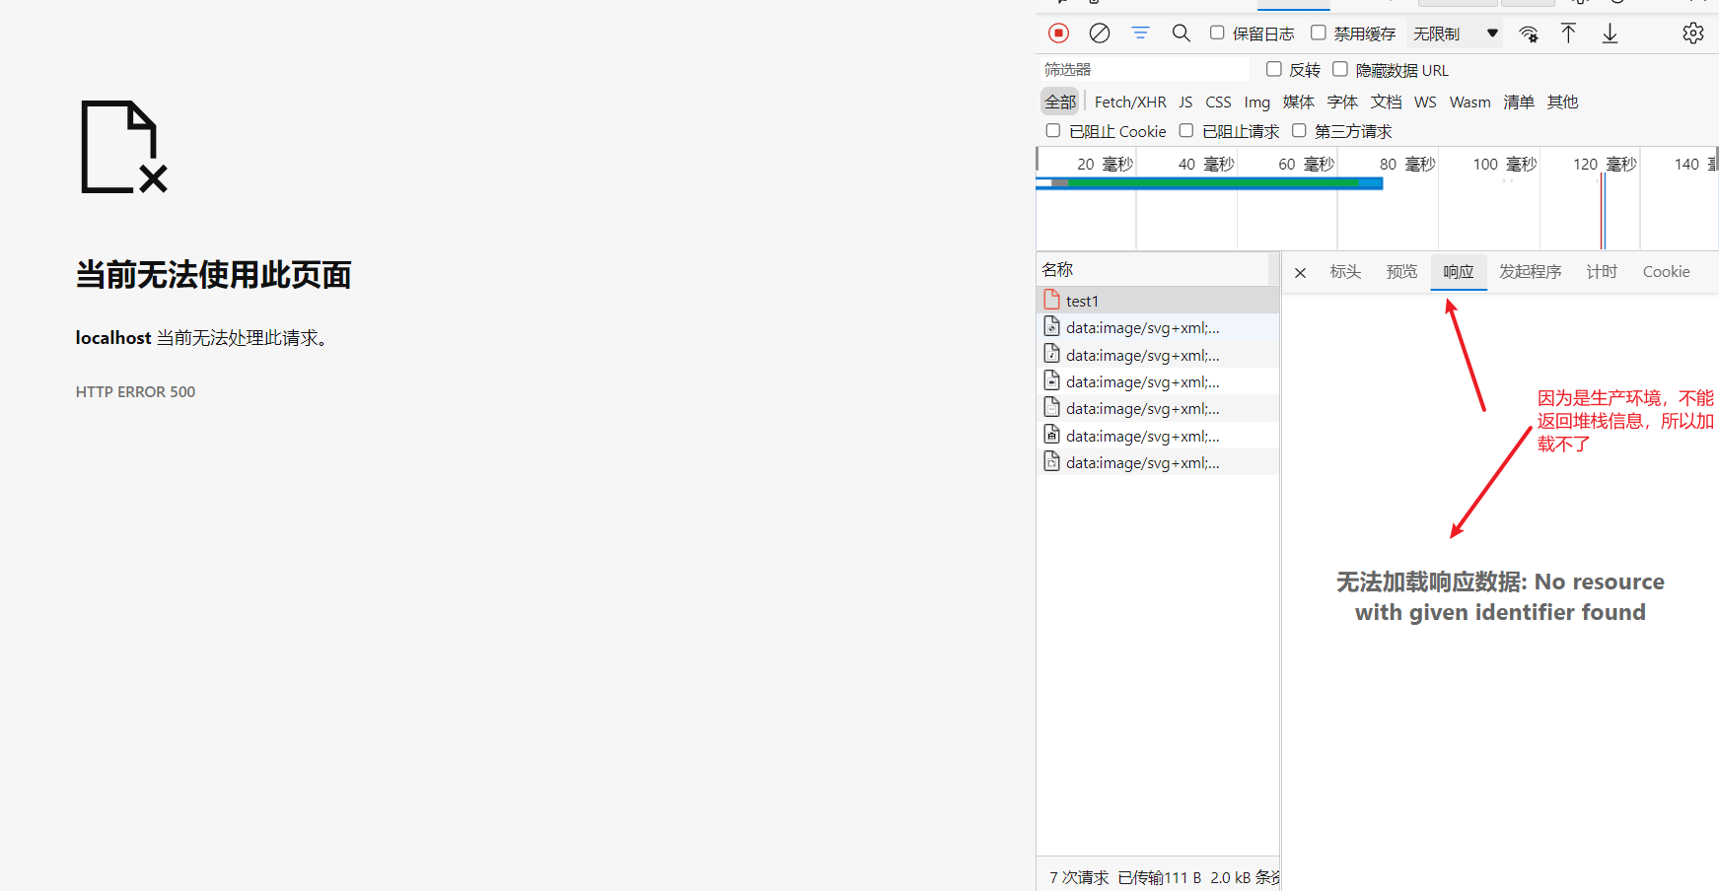The image size is (1719, 891).
Task: Click 7 次请求 status bar entry
Action: tap(1079, 877)
